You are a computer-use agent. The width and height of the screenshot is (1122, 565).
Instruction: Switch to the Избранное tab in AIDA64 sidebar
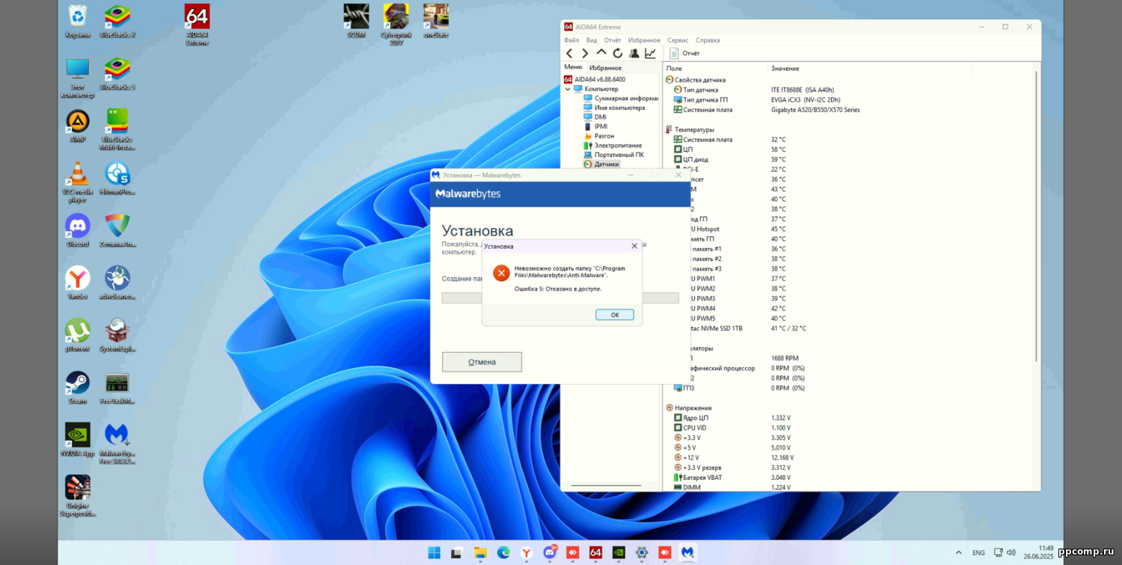[605, 68]
